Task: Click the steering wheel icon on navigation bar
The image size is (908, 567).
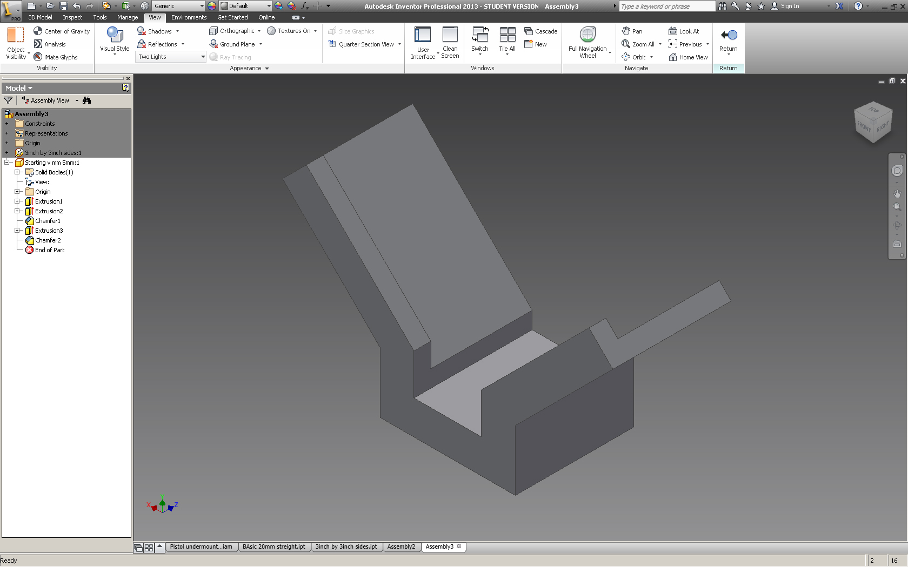Action: point(897,171)
